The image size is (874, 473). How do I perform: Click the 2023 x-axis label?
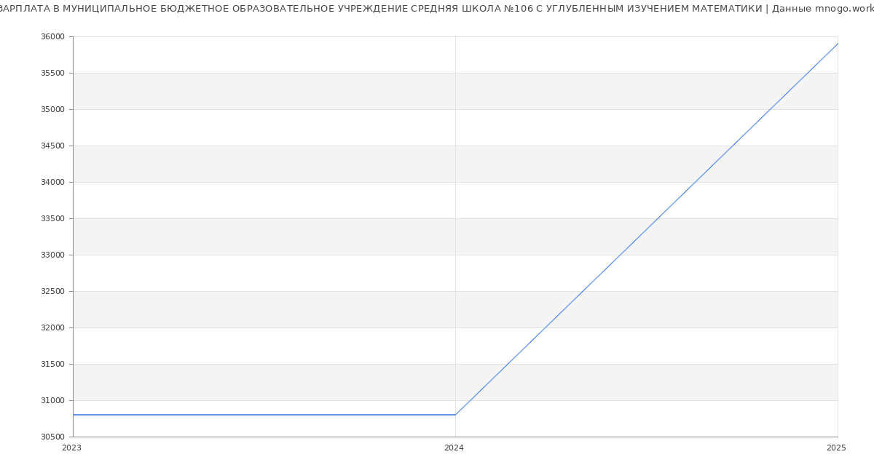pos(71,448)
